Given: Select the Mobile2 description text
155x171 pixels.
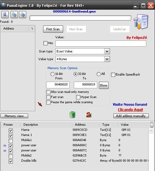Looking at the screenshot, I should tap(26, 156).
